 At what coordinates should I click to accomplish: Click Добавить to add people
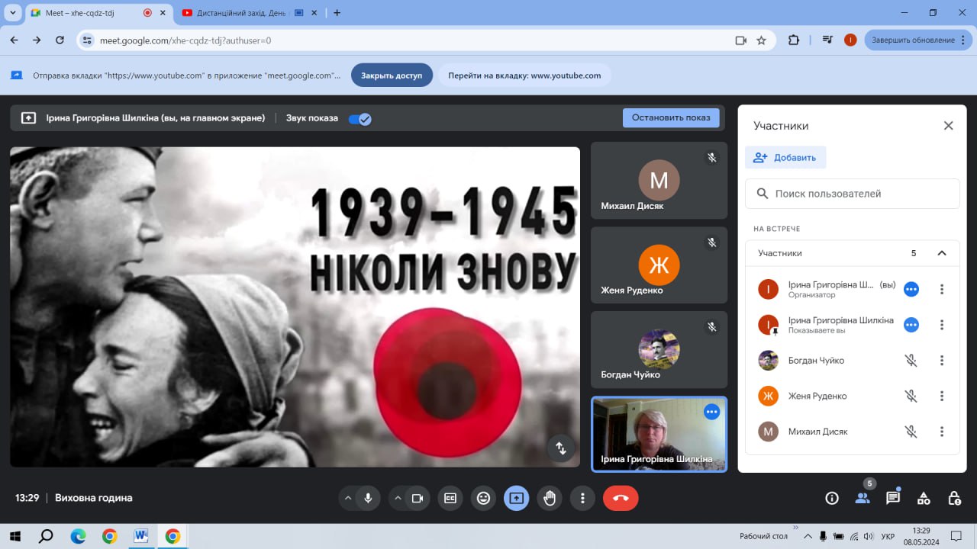(x=785, y=158)
